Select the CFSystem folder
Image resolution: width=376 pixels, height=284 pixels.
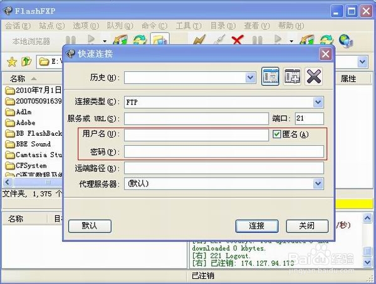pos(26,166)
